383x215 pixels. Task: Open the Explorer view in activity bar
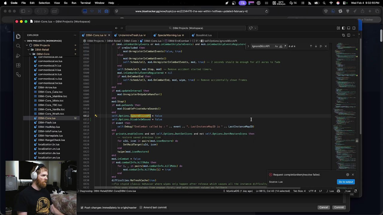(x=18, y=36)
